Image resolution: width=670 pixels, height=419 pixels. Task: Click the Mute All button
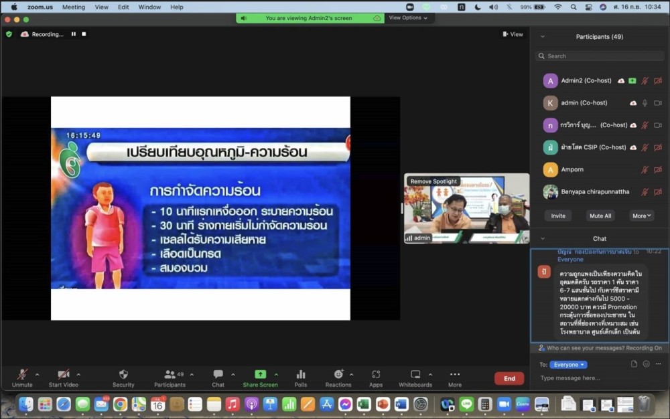click(600, 216)
